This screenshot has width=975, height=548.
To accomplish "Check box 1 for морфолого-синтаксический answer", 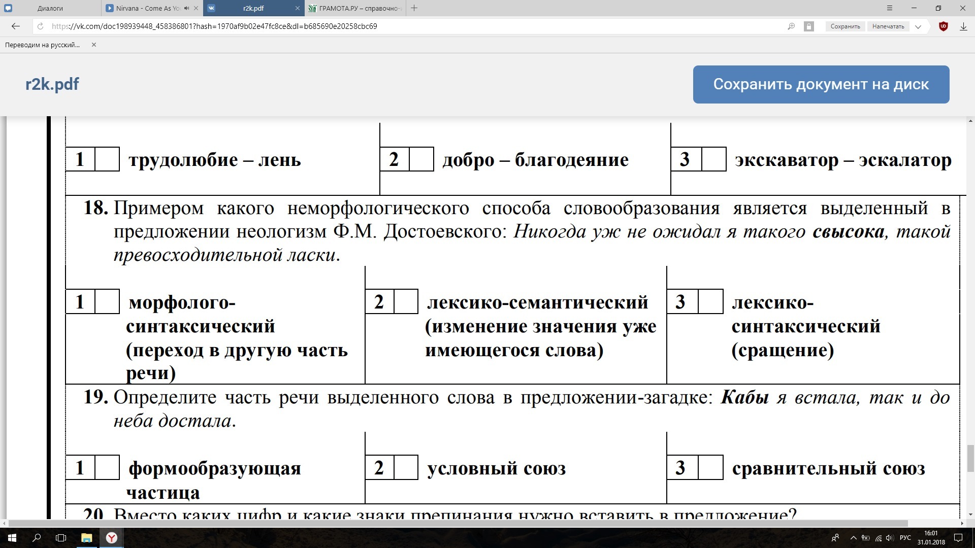I will click(107, 302).
